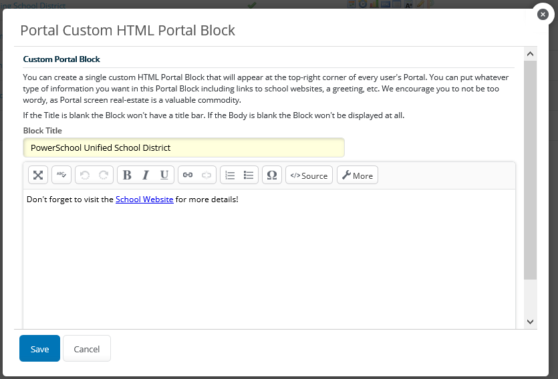Run the spell check tool
This screenshot has width=558, height=379.
[61, 175]
